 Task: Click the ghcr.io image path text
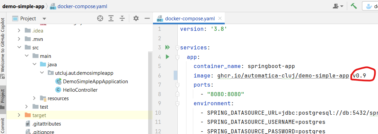283,76
